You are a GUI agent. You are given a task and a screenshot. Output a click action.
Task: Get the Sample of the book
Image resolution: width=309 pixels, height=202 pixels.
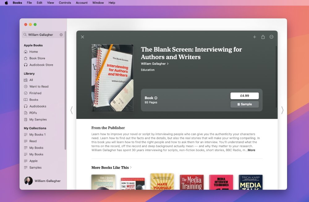pyautogui.click(x=244, y=104)
